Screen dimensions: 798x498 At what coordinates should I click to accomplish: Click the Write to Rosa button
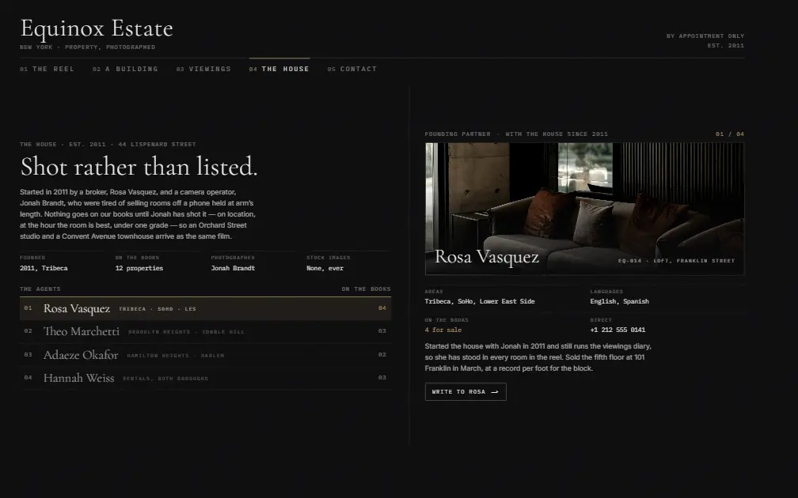tap(465, 392)
